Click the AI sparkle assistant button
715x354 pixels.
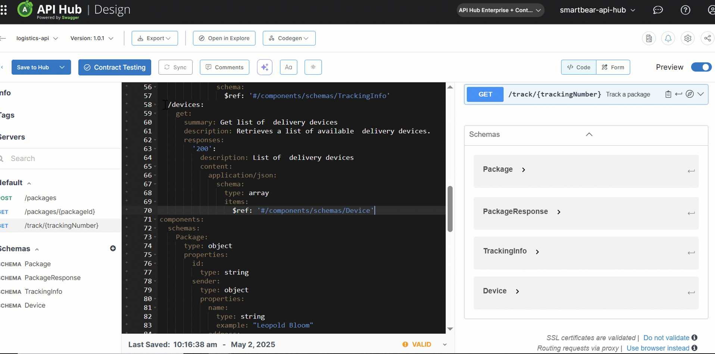click(x=265, y=67)
